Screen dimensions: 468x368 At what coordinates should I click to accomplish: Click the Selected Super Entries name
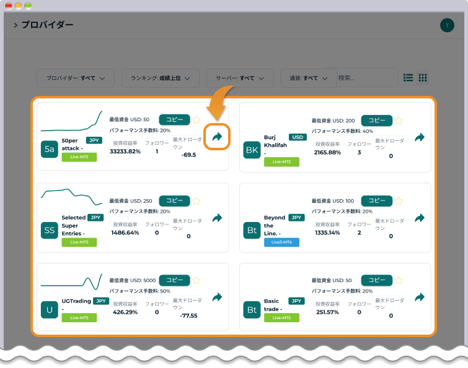tap(73, 225)
